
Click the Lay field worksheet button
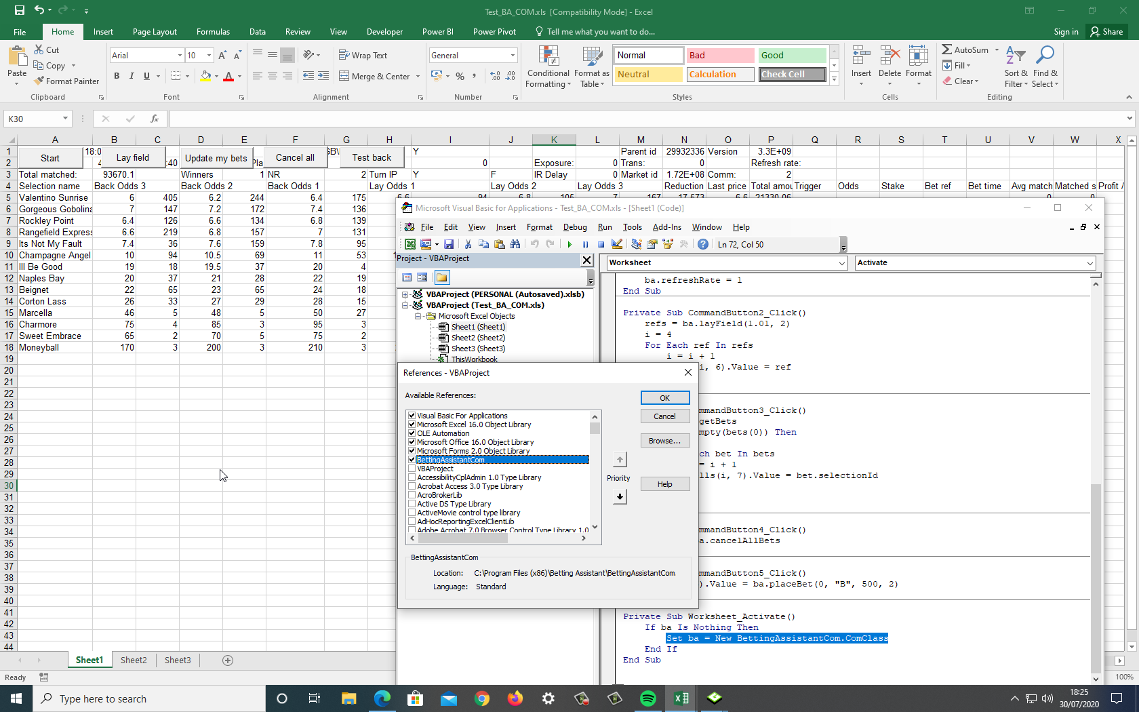tap(133, 157)
